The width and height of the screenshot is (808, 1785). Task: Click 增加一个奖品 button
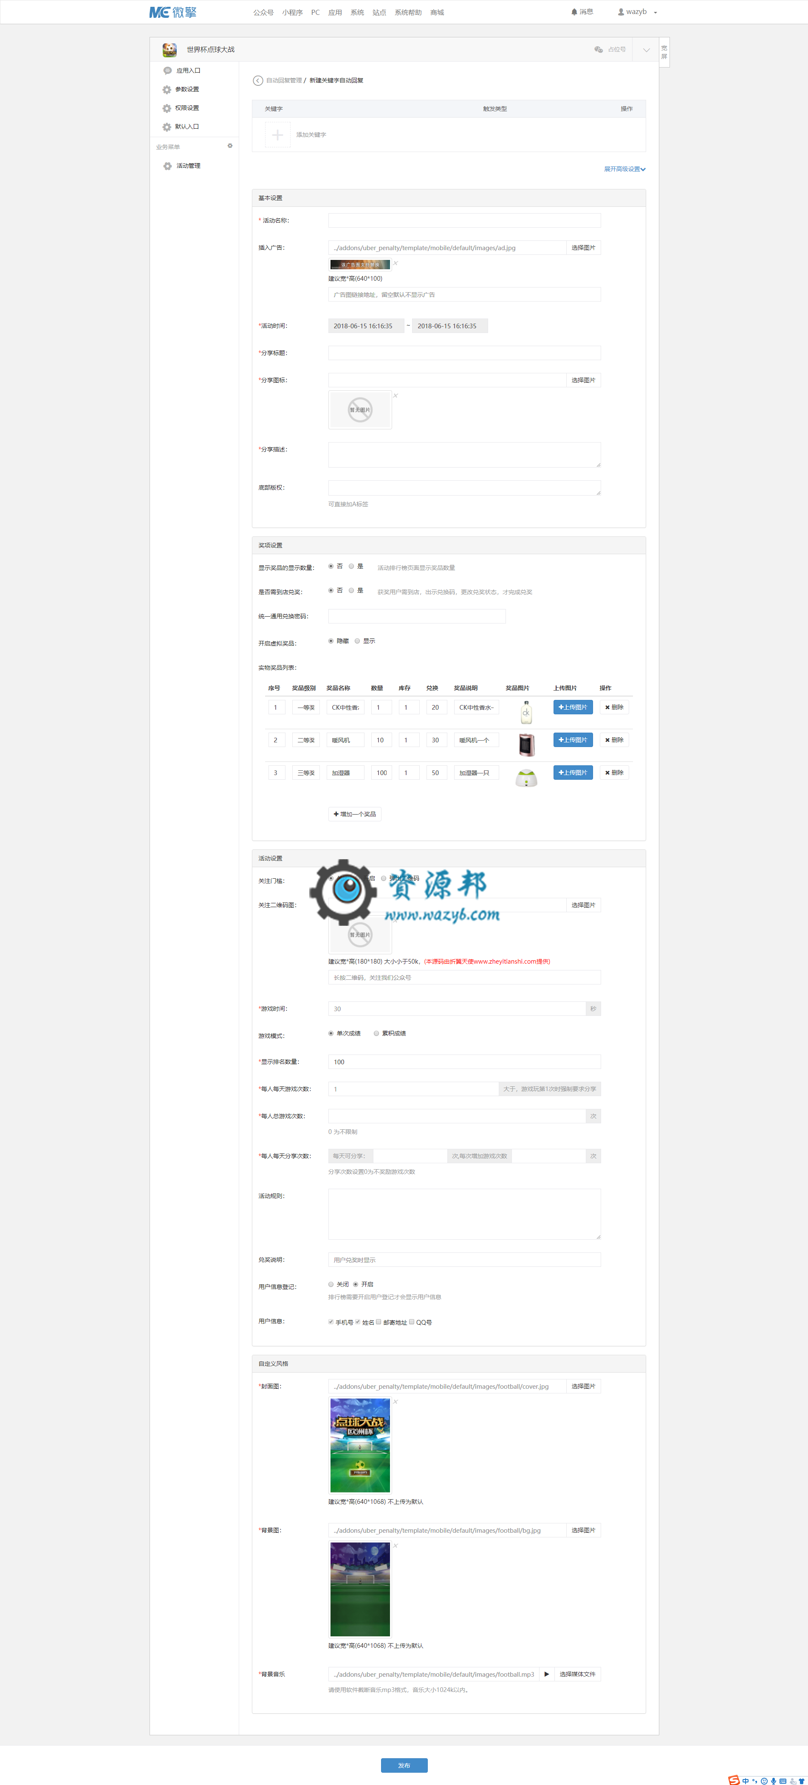[x=355, y=814]
